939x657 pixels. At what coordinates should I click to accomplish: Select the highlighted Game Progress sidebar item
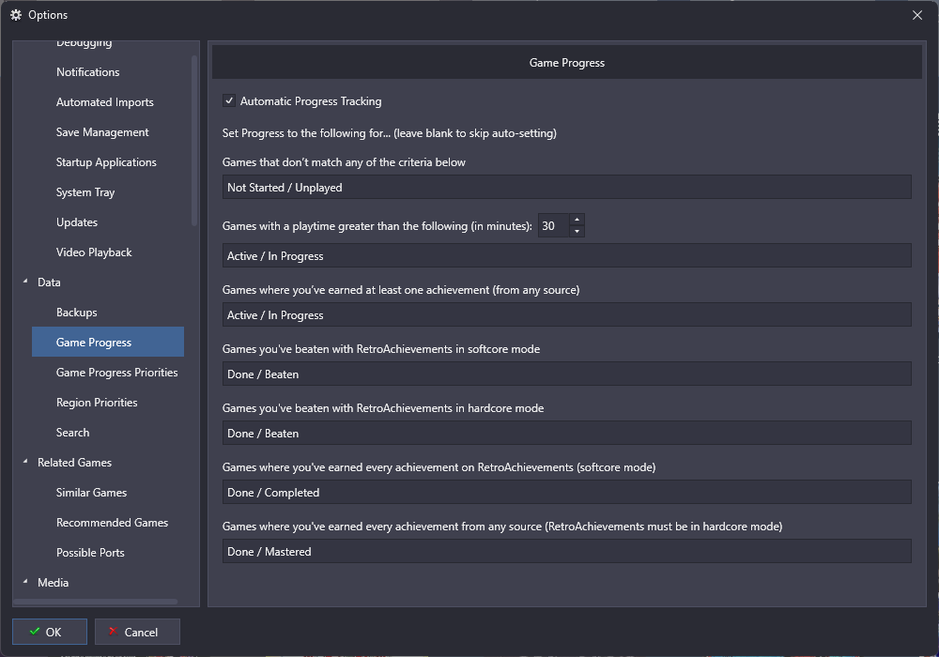click(108, 343)
